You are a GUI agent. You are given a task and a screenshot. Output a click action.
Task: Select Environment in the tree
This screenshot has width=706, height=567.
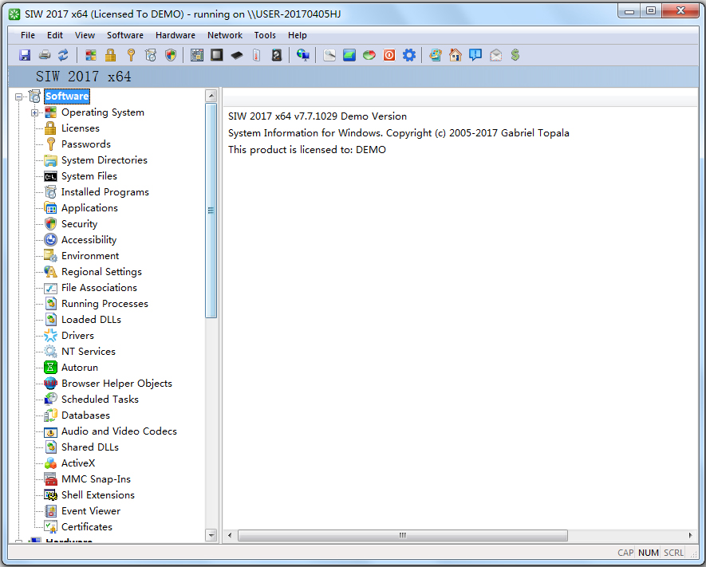tap(90, 256)
